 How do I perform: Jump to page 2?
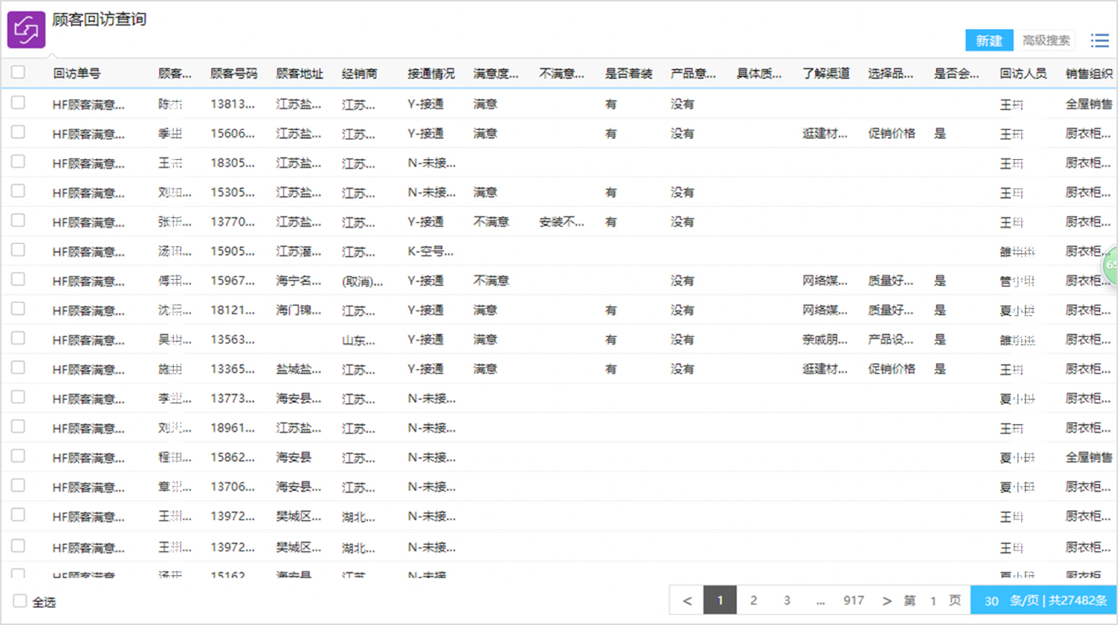pyautogui.click(x=754, y=600)
